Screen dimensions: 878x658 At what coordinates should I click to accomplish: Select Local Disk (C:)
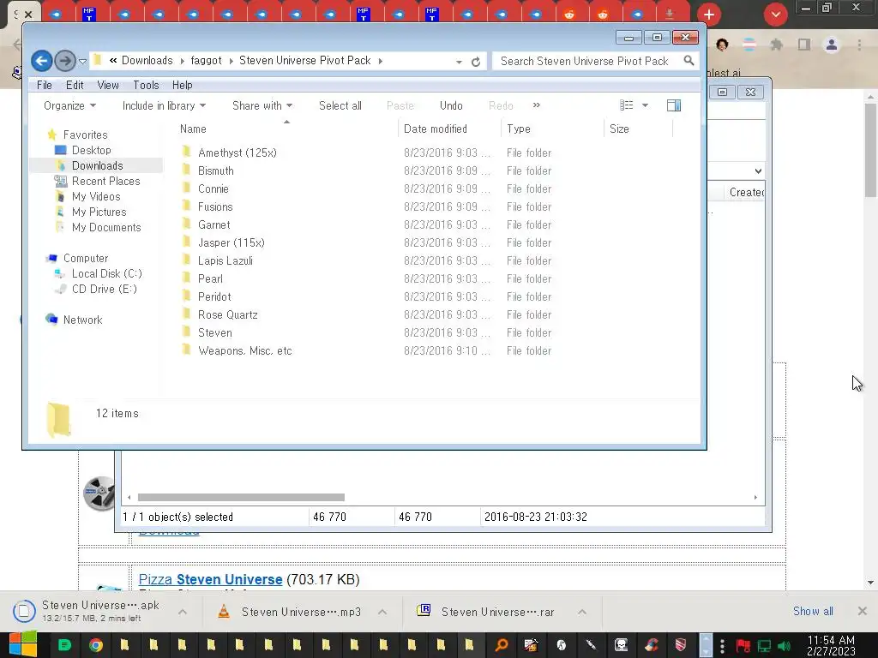click(107, 273)
